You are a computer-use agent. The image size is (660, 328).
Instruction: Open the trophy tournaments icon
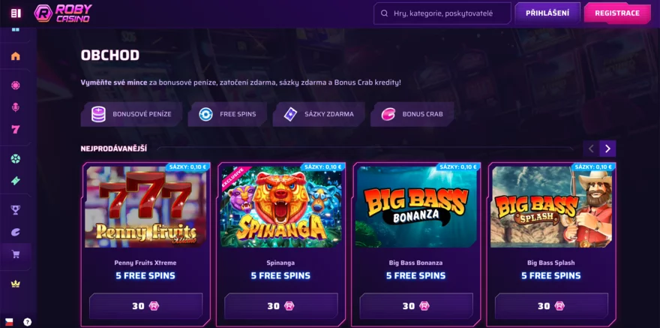[16, 209]
